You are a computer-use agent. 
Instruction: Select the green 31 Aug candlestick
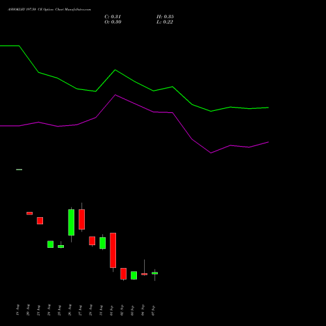[102, 243]
